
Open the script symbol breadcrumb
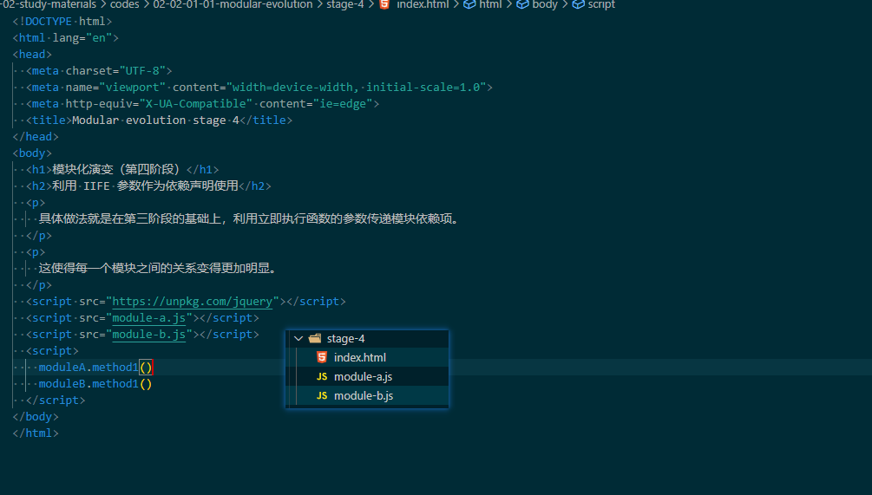pyautogui.click(x=602, y=4)
